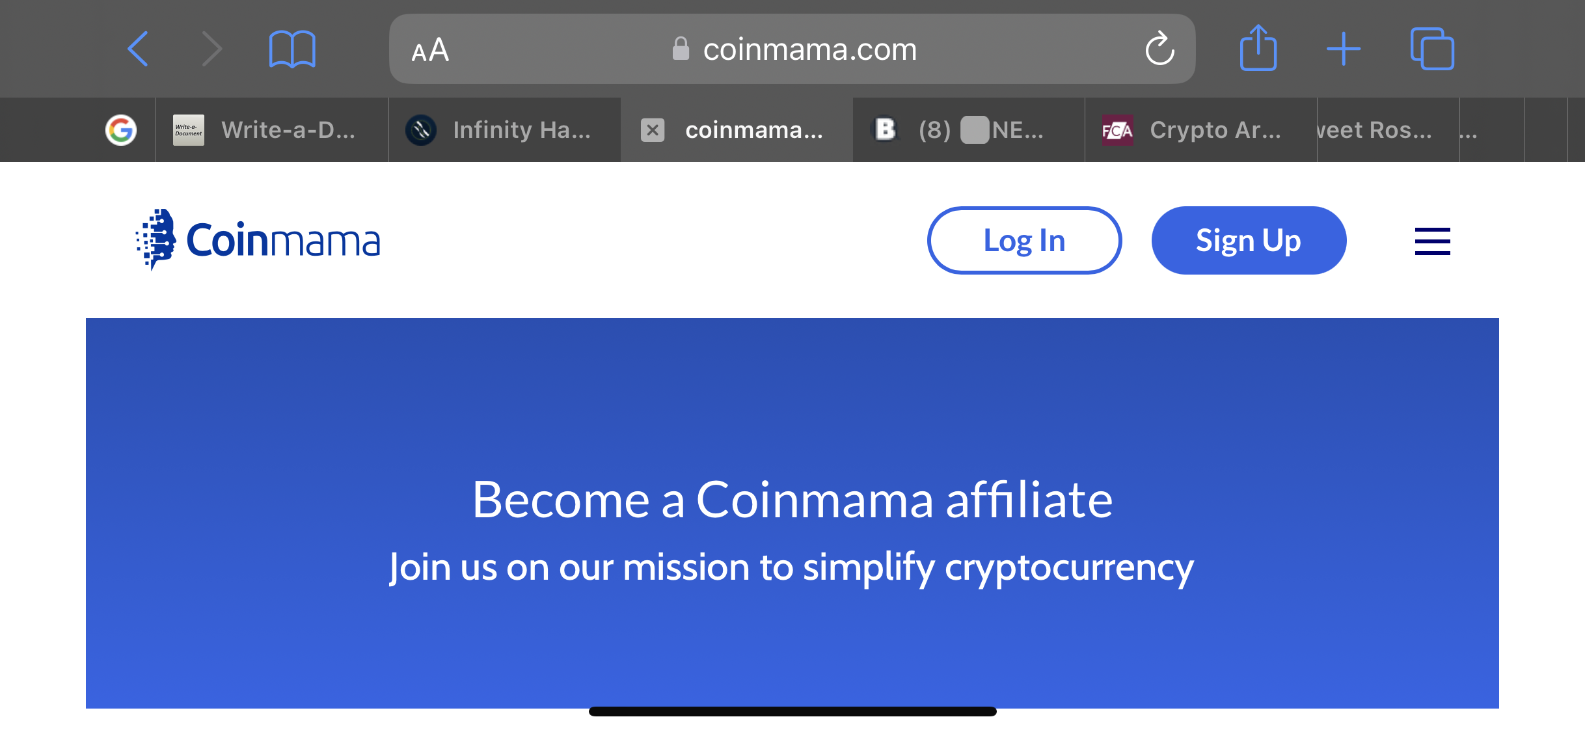Click the Coinmama logo
The height and width of the screenshot is (732, 1585).
pos(257,240)
